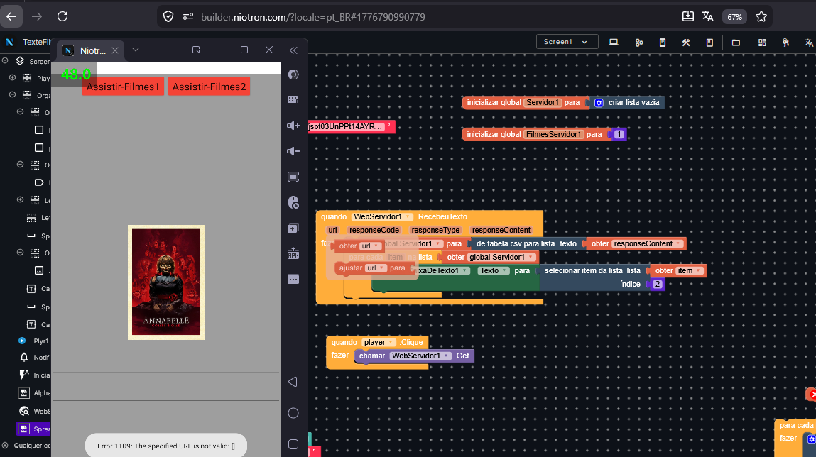This screenshot has height=457, width=816.
Task: Open the blocks/connections icon in Niotron toolbar
Action: [639, 43]
